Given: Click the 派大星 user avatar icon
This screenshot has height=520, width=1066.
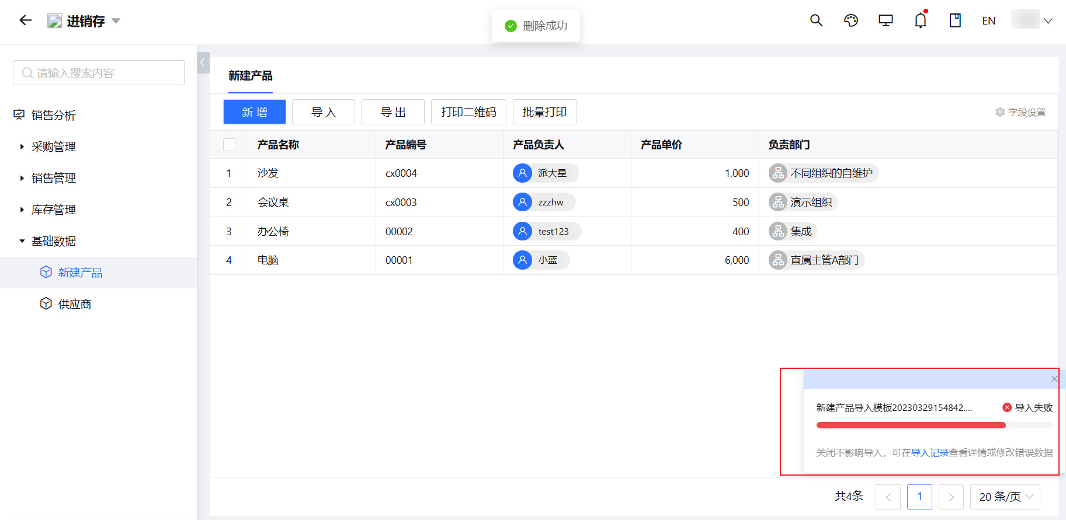Looking at the screenshot, I should pyautogui.click(x=522, y=173).
